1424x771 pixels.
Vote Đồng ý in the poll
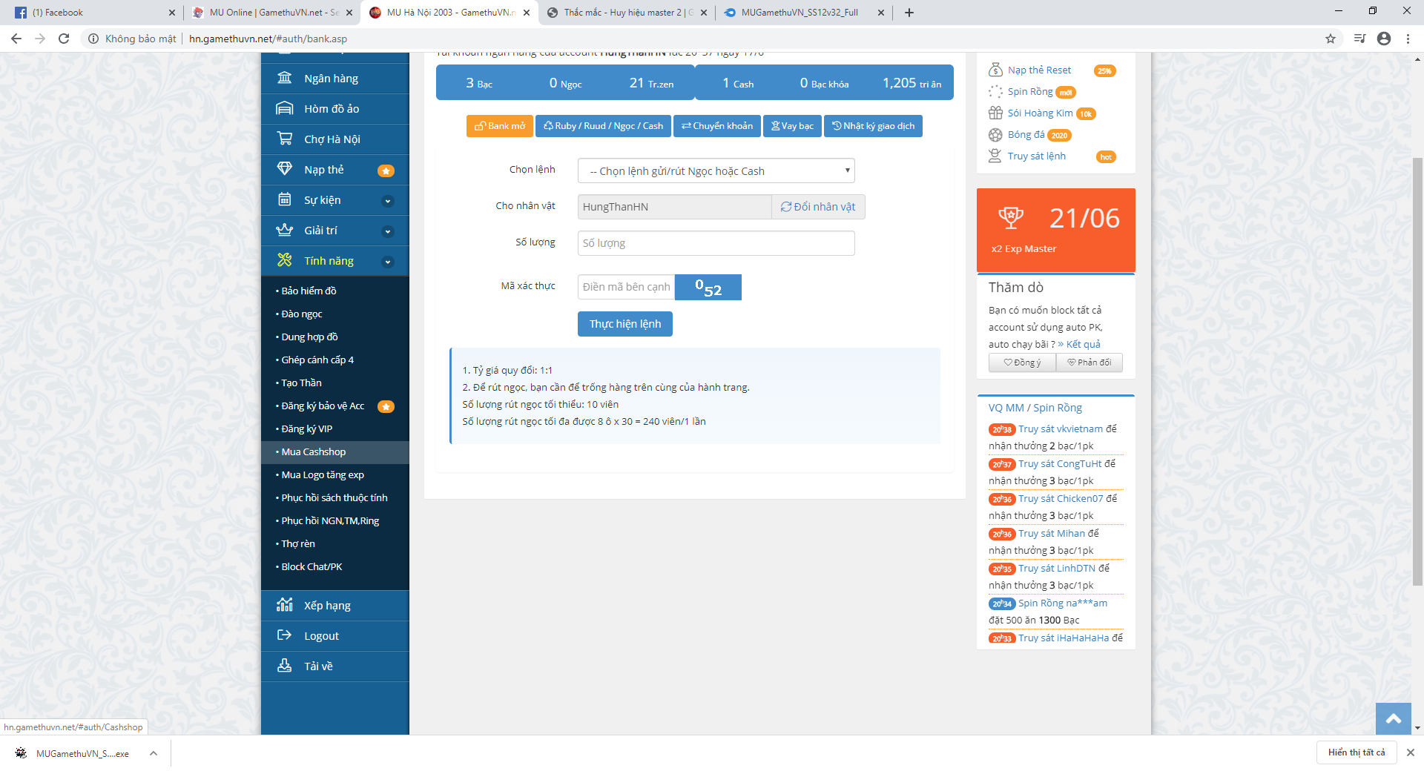click(1022, 363)
